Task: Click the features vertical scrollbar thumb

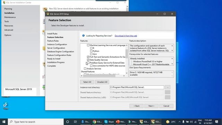Action: 127,54
